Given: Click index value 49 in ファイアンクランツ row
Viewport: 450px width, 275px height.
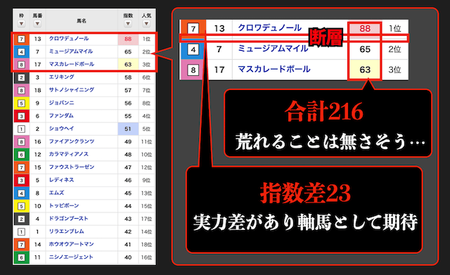Looking at the screenshot, I should pyautogui.click(x=128, y=142).
